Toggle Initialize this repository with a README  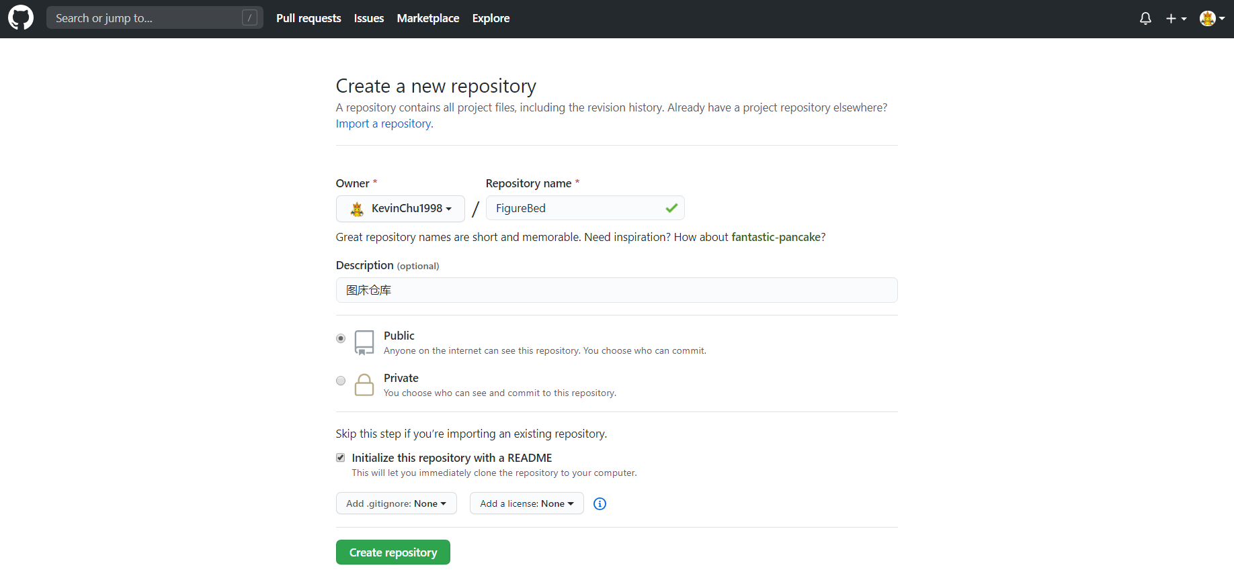[x=341, y=458]
